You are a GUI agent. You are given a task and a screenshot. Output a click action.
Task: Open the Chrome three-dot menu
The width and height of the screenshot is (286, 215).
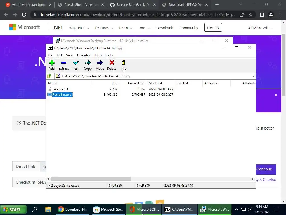click(280, 15)
